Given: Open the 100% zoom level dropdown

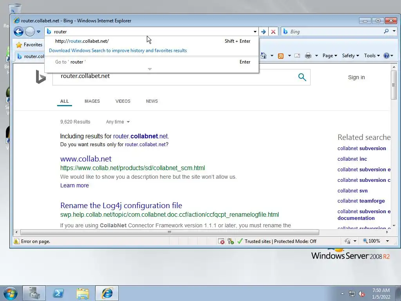Looking at the screenshot, I should coord(387,241).
